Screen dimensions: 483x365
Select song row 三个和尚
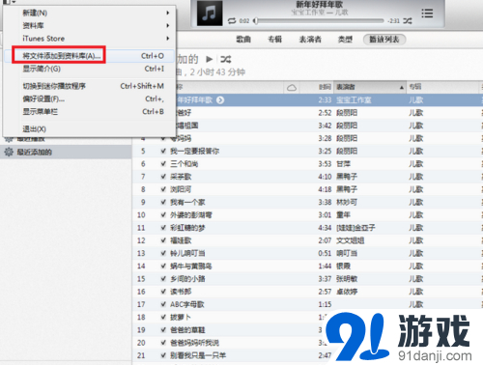[307, 163]
